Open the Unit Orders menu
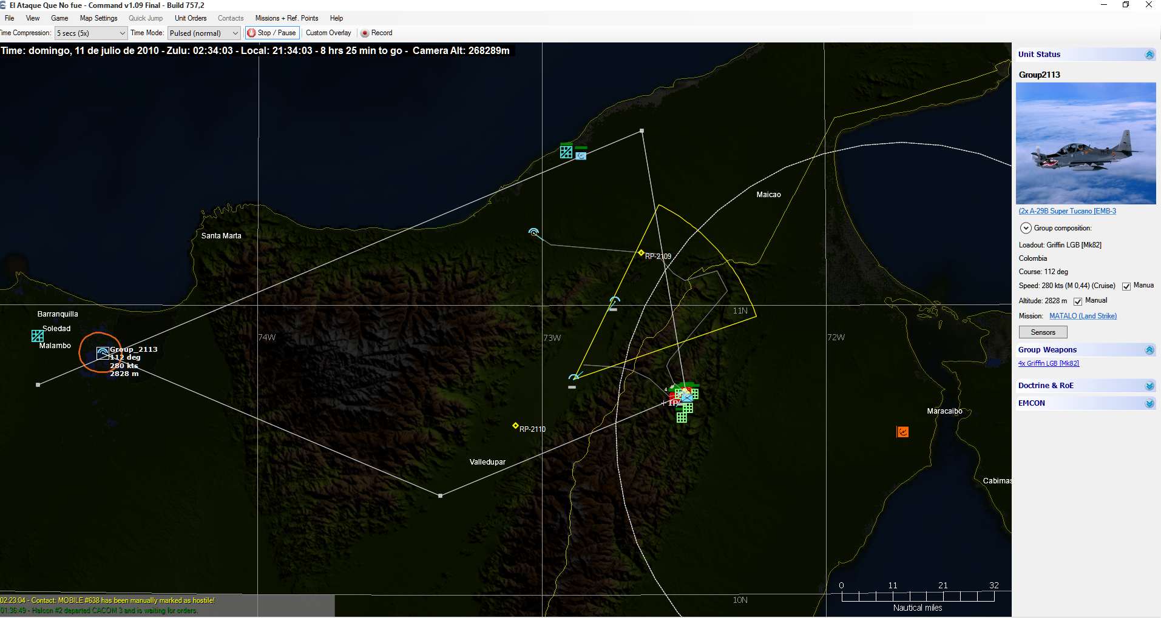The image size is (1161, 618). (x=191, y=18)
